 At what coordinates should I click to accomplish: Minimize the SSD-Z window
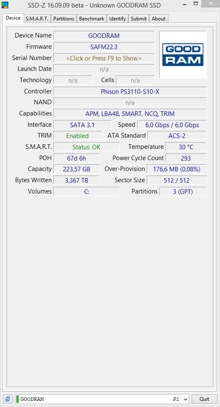[x=185, y=4]
